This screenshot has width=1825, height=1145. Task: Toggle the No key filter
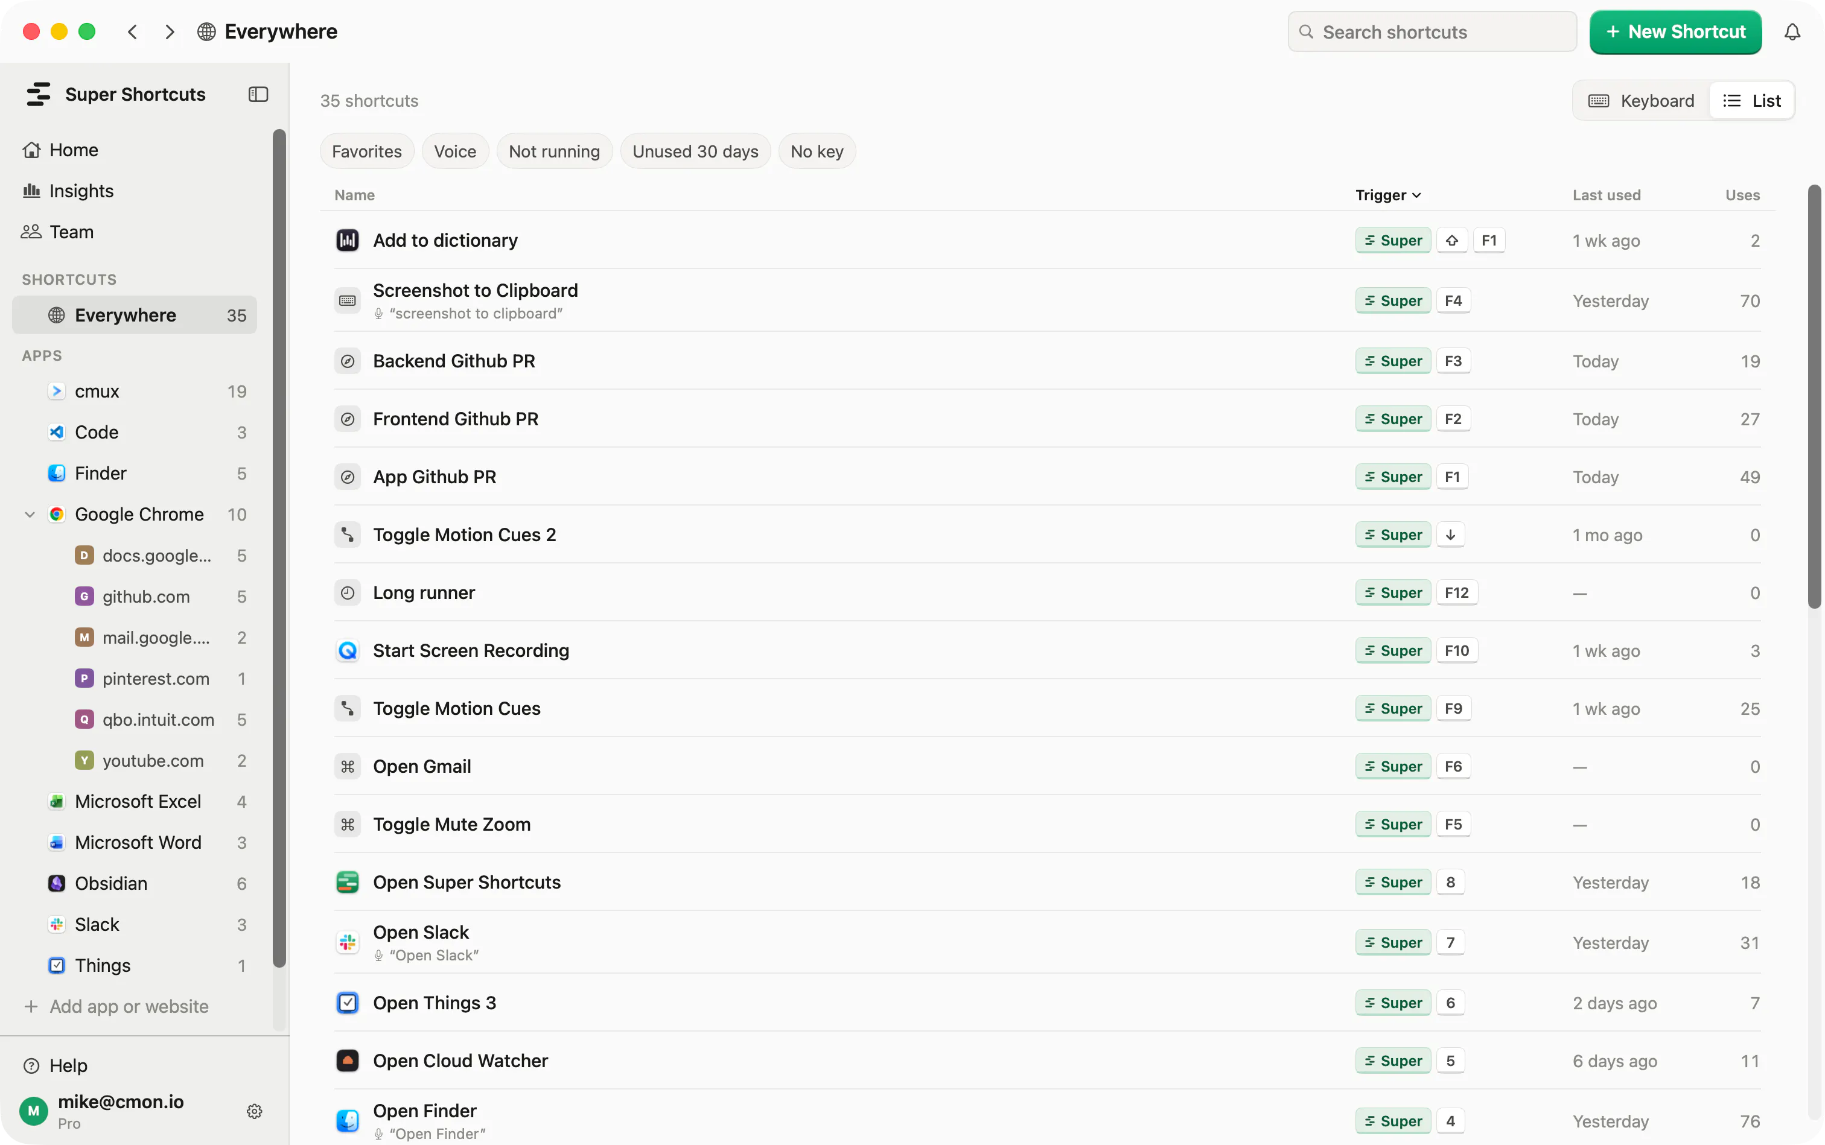point(817,151)
